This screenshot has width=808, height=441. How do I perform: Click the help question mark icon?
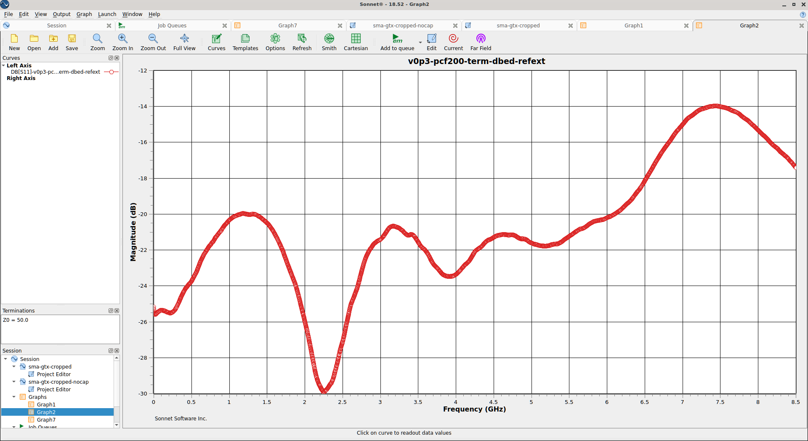coord(803,14)
